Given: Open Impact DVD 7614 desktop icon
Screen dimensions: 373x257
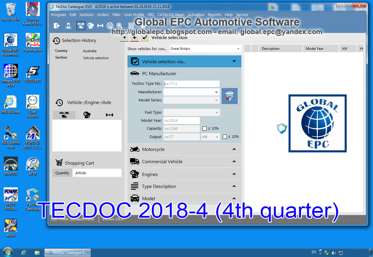Looking at the screenshot, I should pos(11,75).
